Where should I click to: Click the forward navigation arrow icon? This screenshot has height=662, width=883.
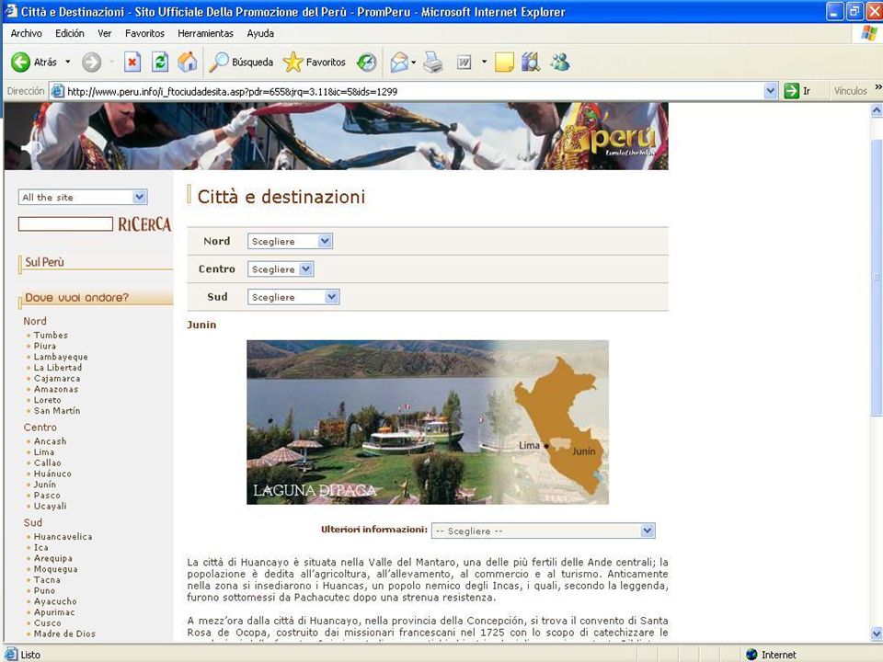click(x=91, y=62)
